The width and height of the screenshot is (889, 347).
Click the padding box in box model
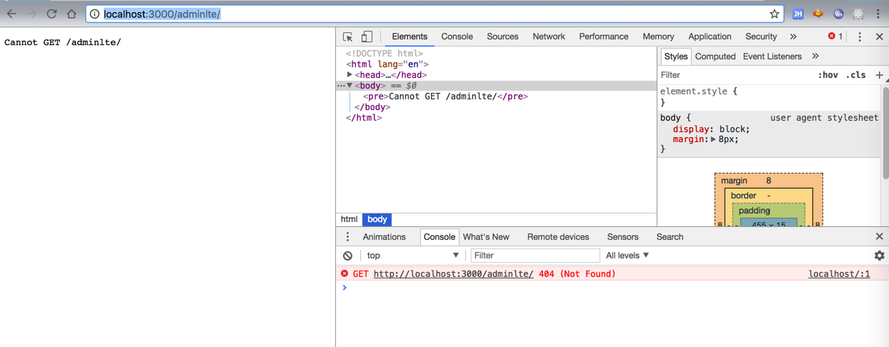coord(755,211)
